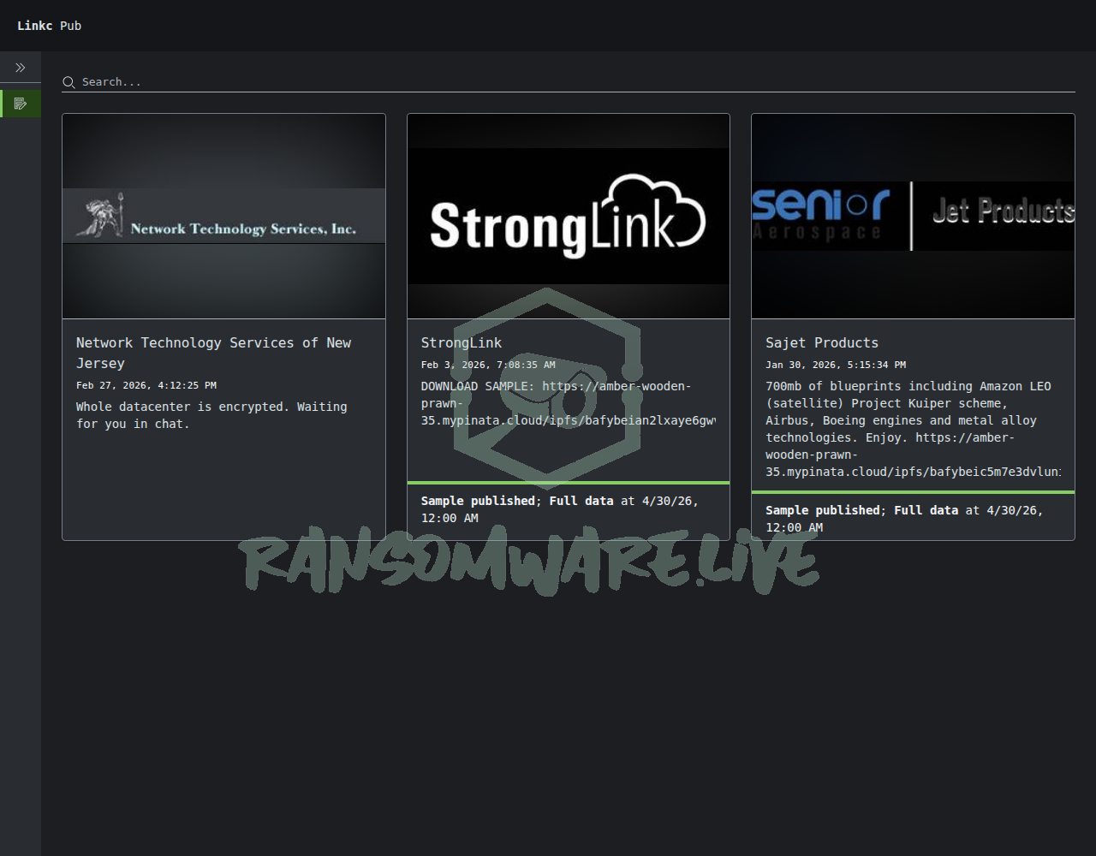
Task: Click date Jan 30, 2026, 5:15:34 PM
Action: [x=836, y=365]
